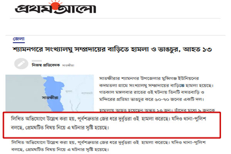The image size is (231, 154).
Task: Click the সাতক্ষীরা location next to the author
Action: (x=68, y=65)
